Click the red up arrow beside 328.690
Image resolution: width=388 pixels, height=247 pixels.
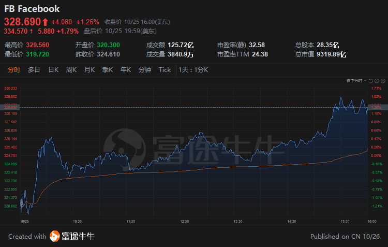(45, 22)
